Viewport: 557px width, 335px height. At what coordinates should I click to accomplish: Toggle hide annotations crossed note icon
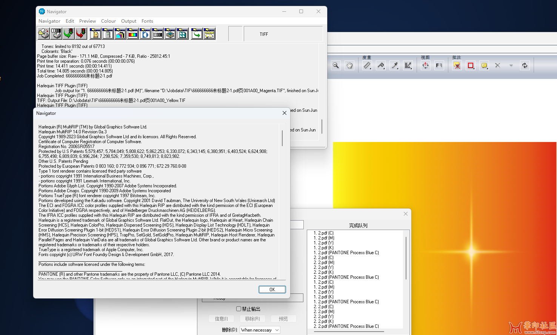pyautogui.click(x=457, y=65)
